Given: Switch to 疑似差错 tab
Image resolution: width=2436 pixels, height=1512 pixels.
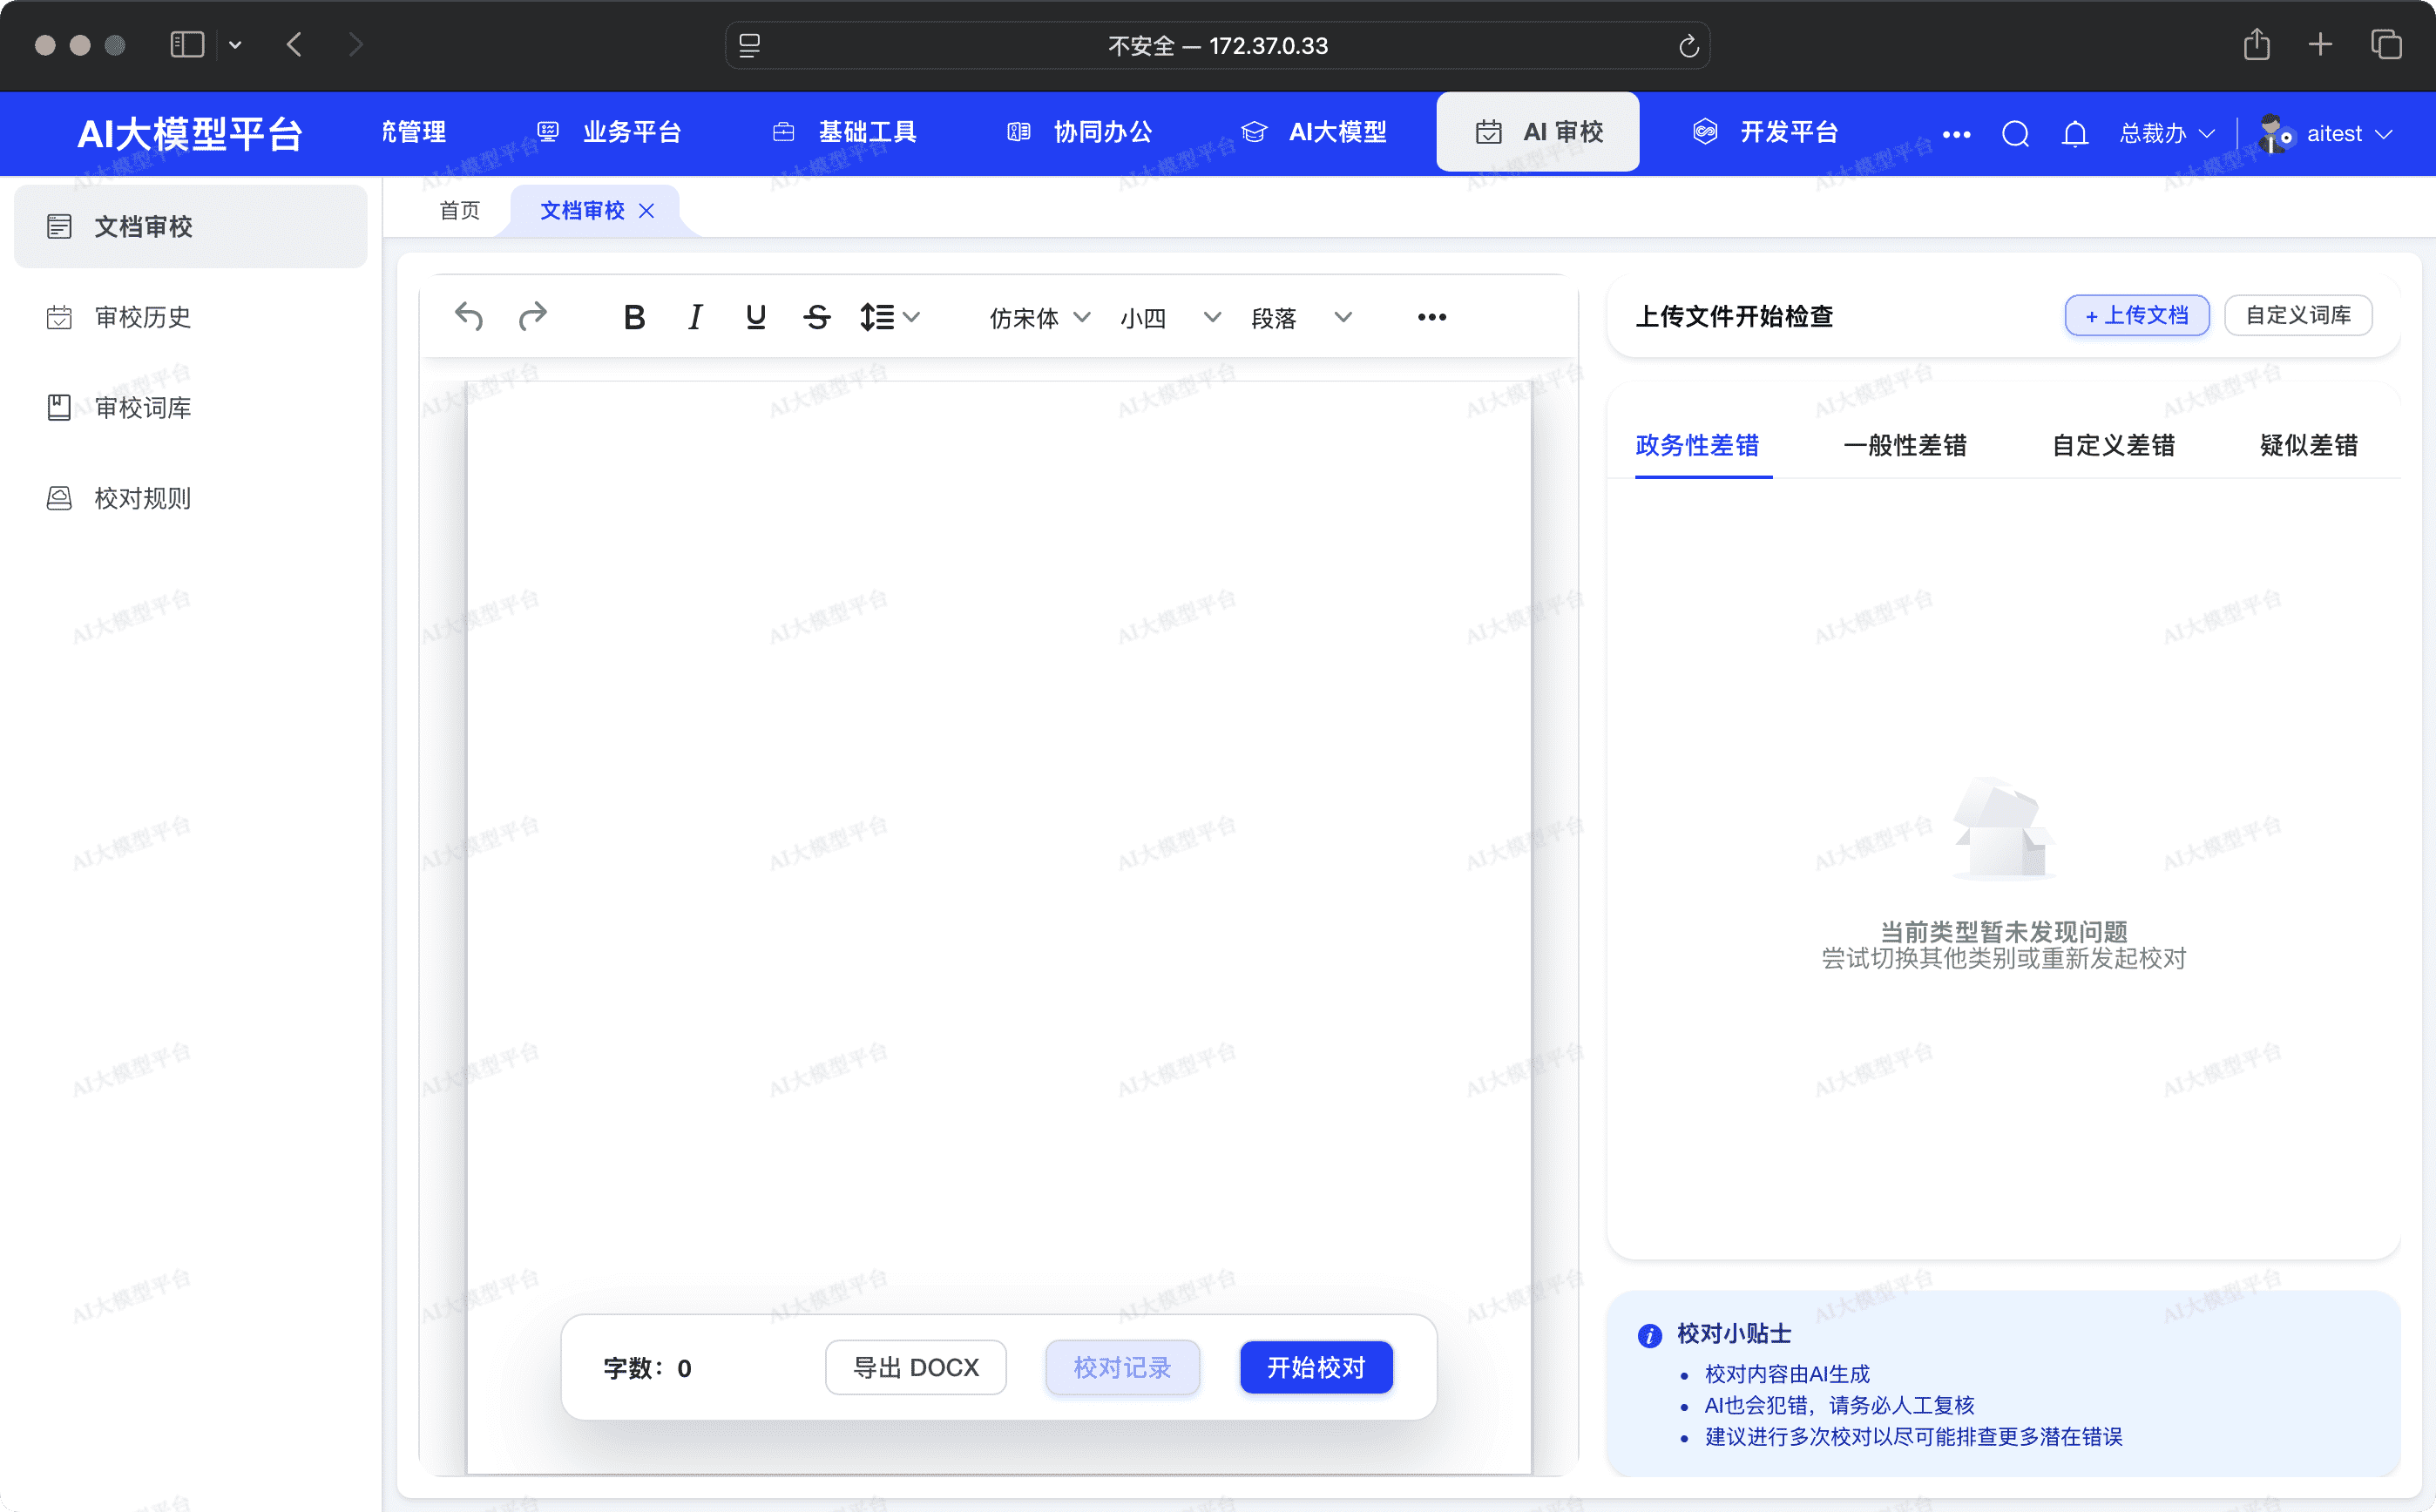Looking at the screenshot, I should (x=2308, y=445).
